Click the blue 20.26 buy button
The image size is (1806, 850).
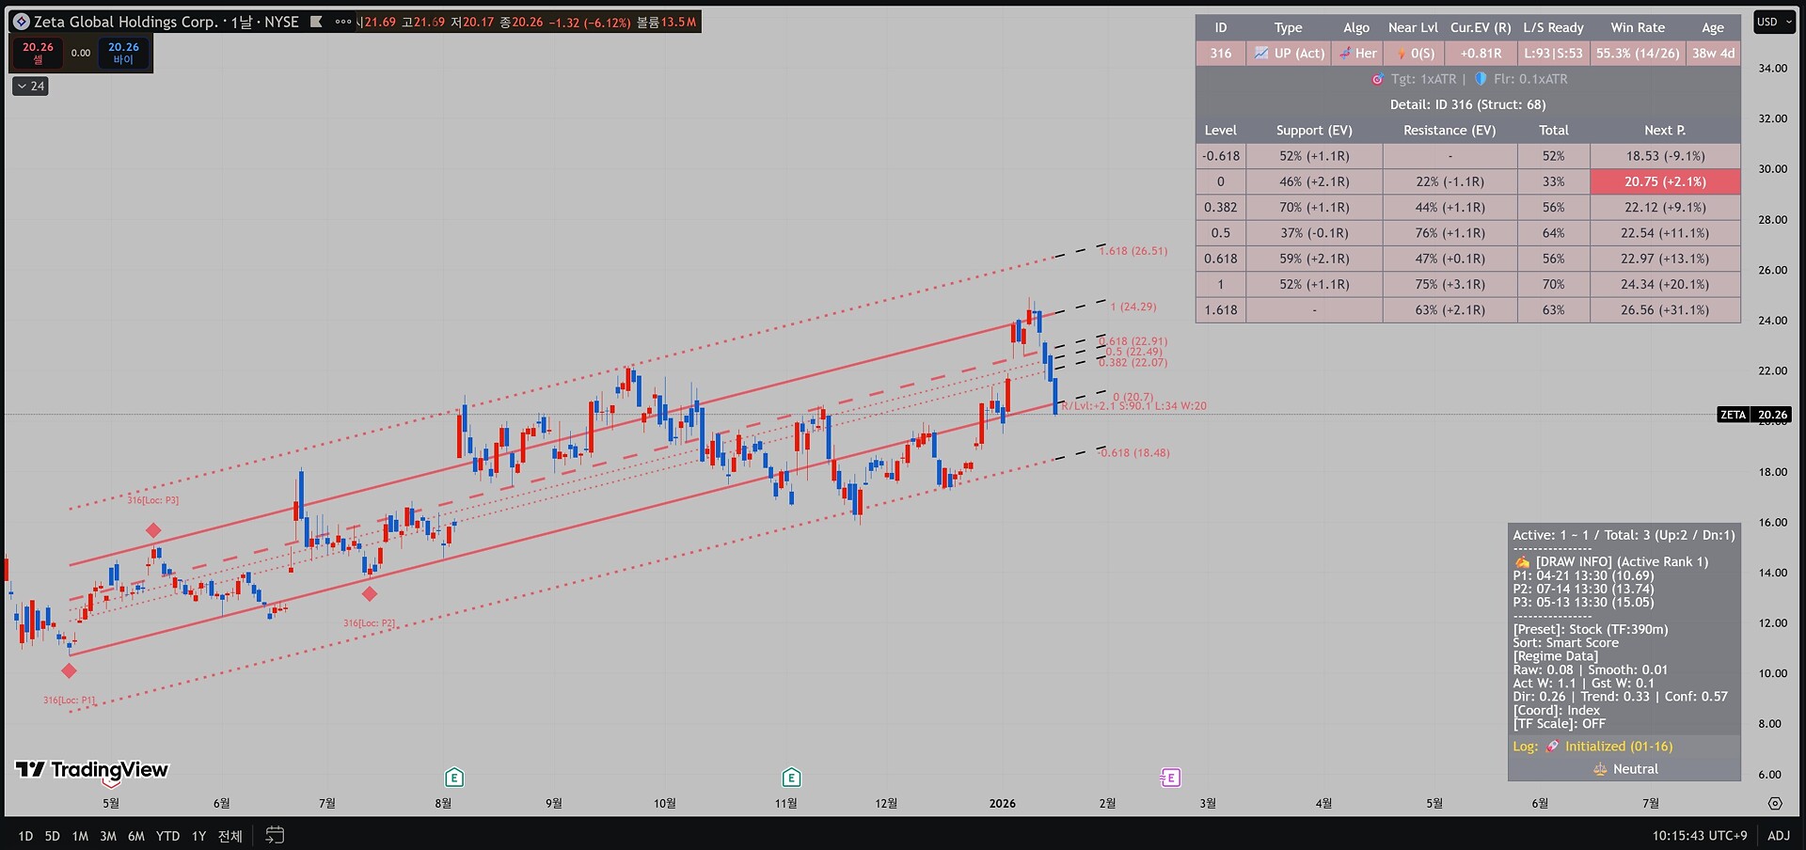123,53
